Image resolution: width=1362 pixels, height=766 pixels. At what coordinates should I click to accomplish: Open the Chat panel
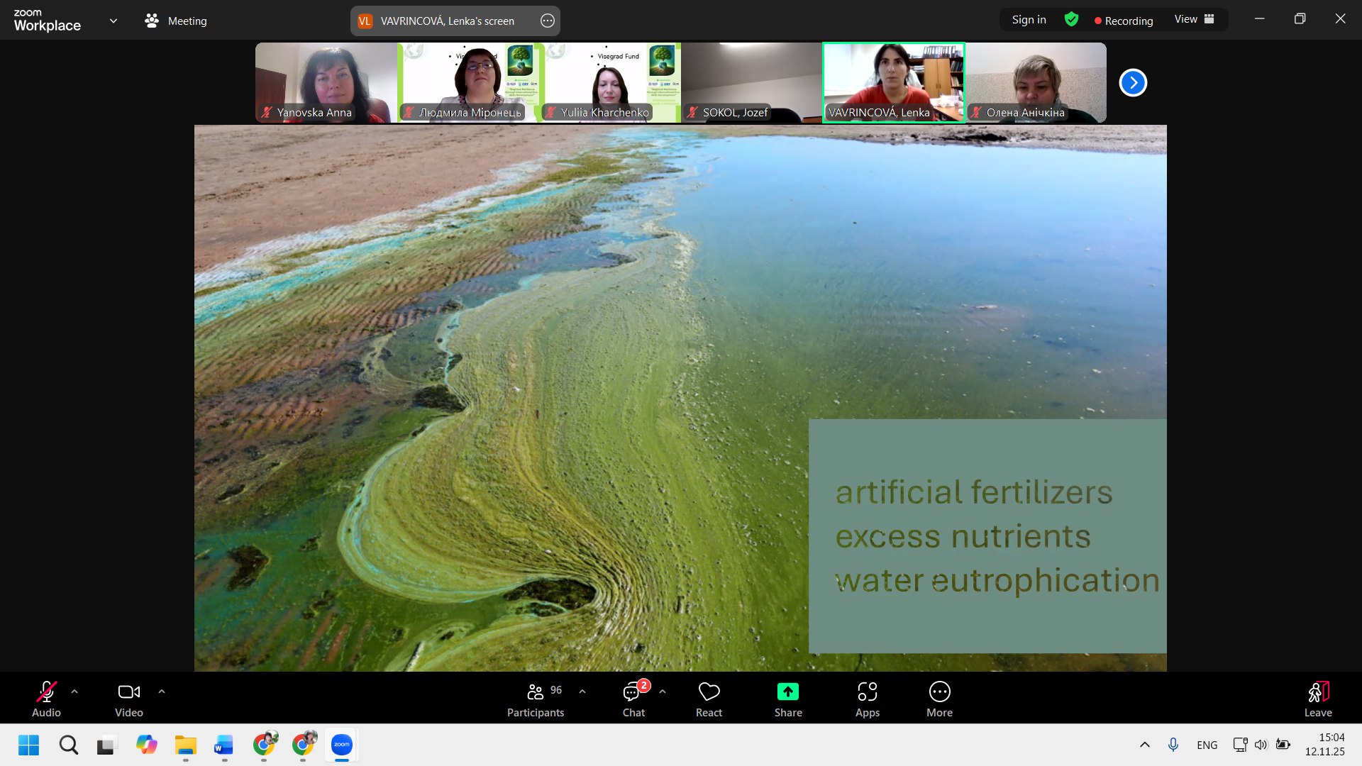(633, 699)
